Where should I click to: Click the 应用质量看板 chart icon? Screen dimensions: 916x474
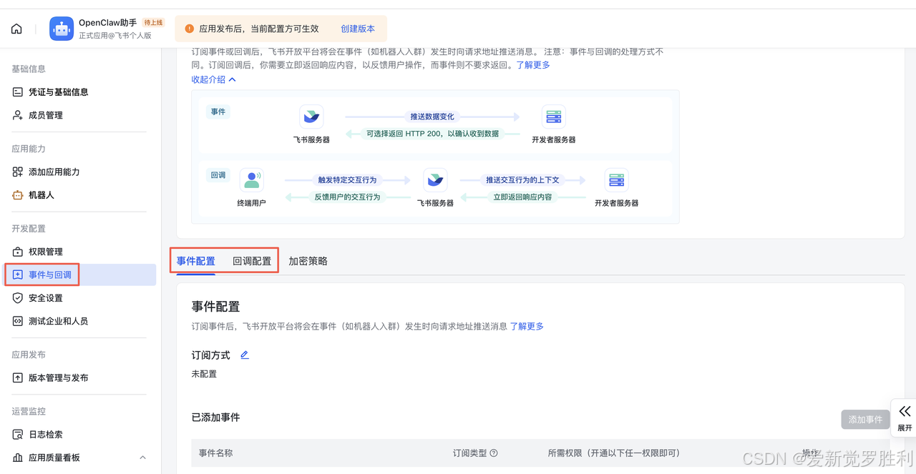[18, 458]
